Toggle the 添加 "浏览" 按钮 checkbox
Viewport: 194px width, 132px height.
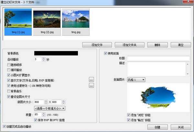tap(129, 115)
